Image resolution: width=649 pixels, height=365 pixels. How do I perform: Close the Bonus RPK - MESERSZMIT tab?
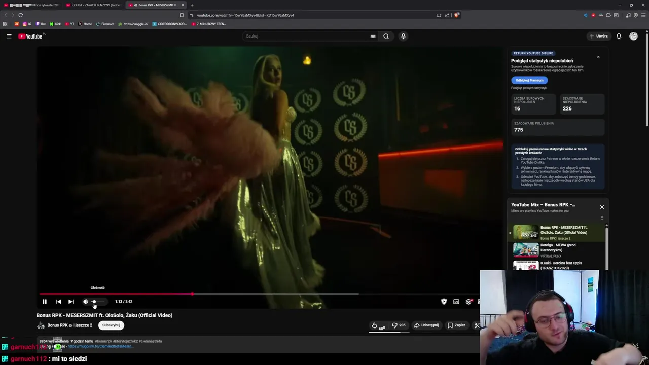183,5
